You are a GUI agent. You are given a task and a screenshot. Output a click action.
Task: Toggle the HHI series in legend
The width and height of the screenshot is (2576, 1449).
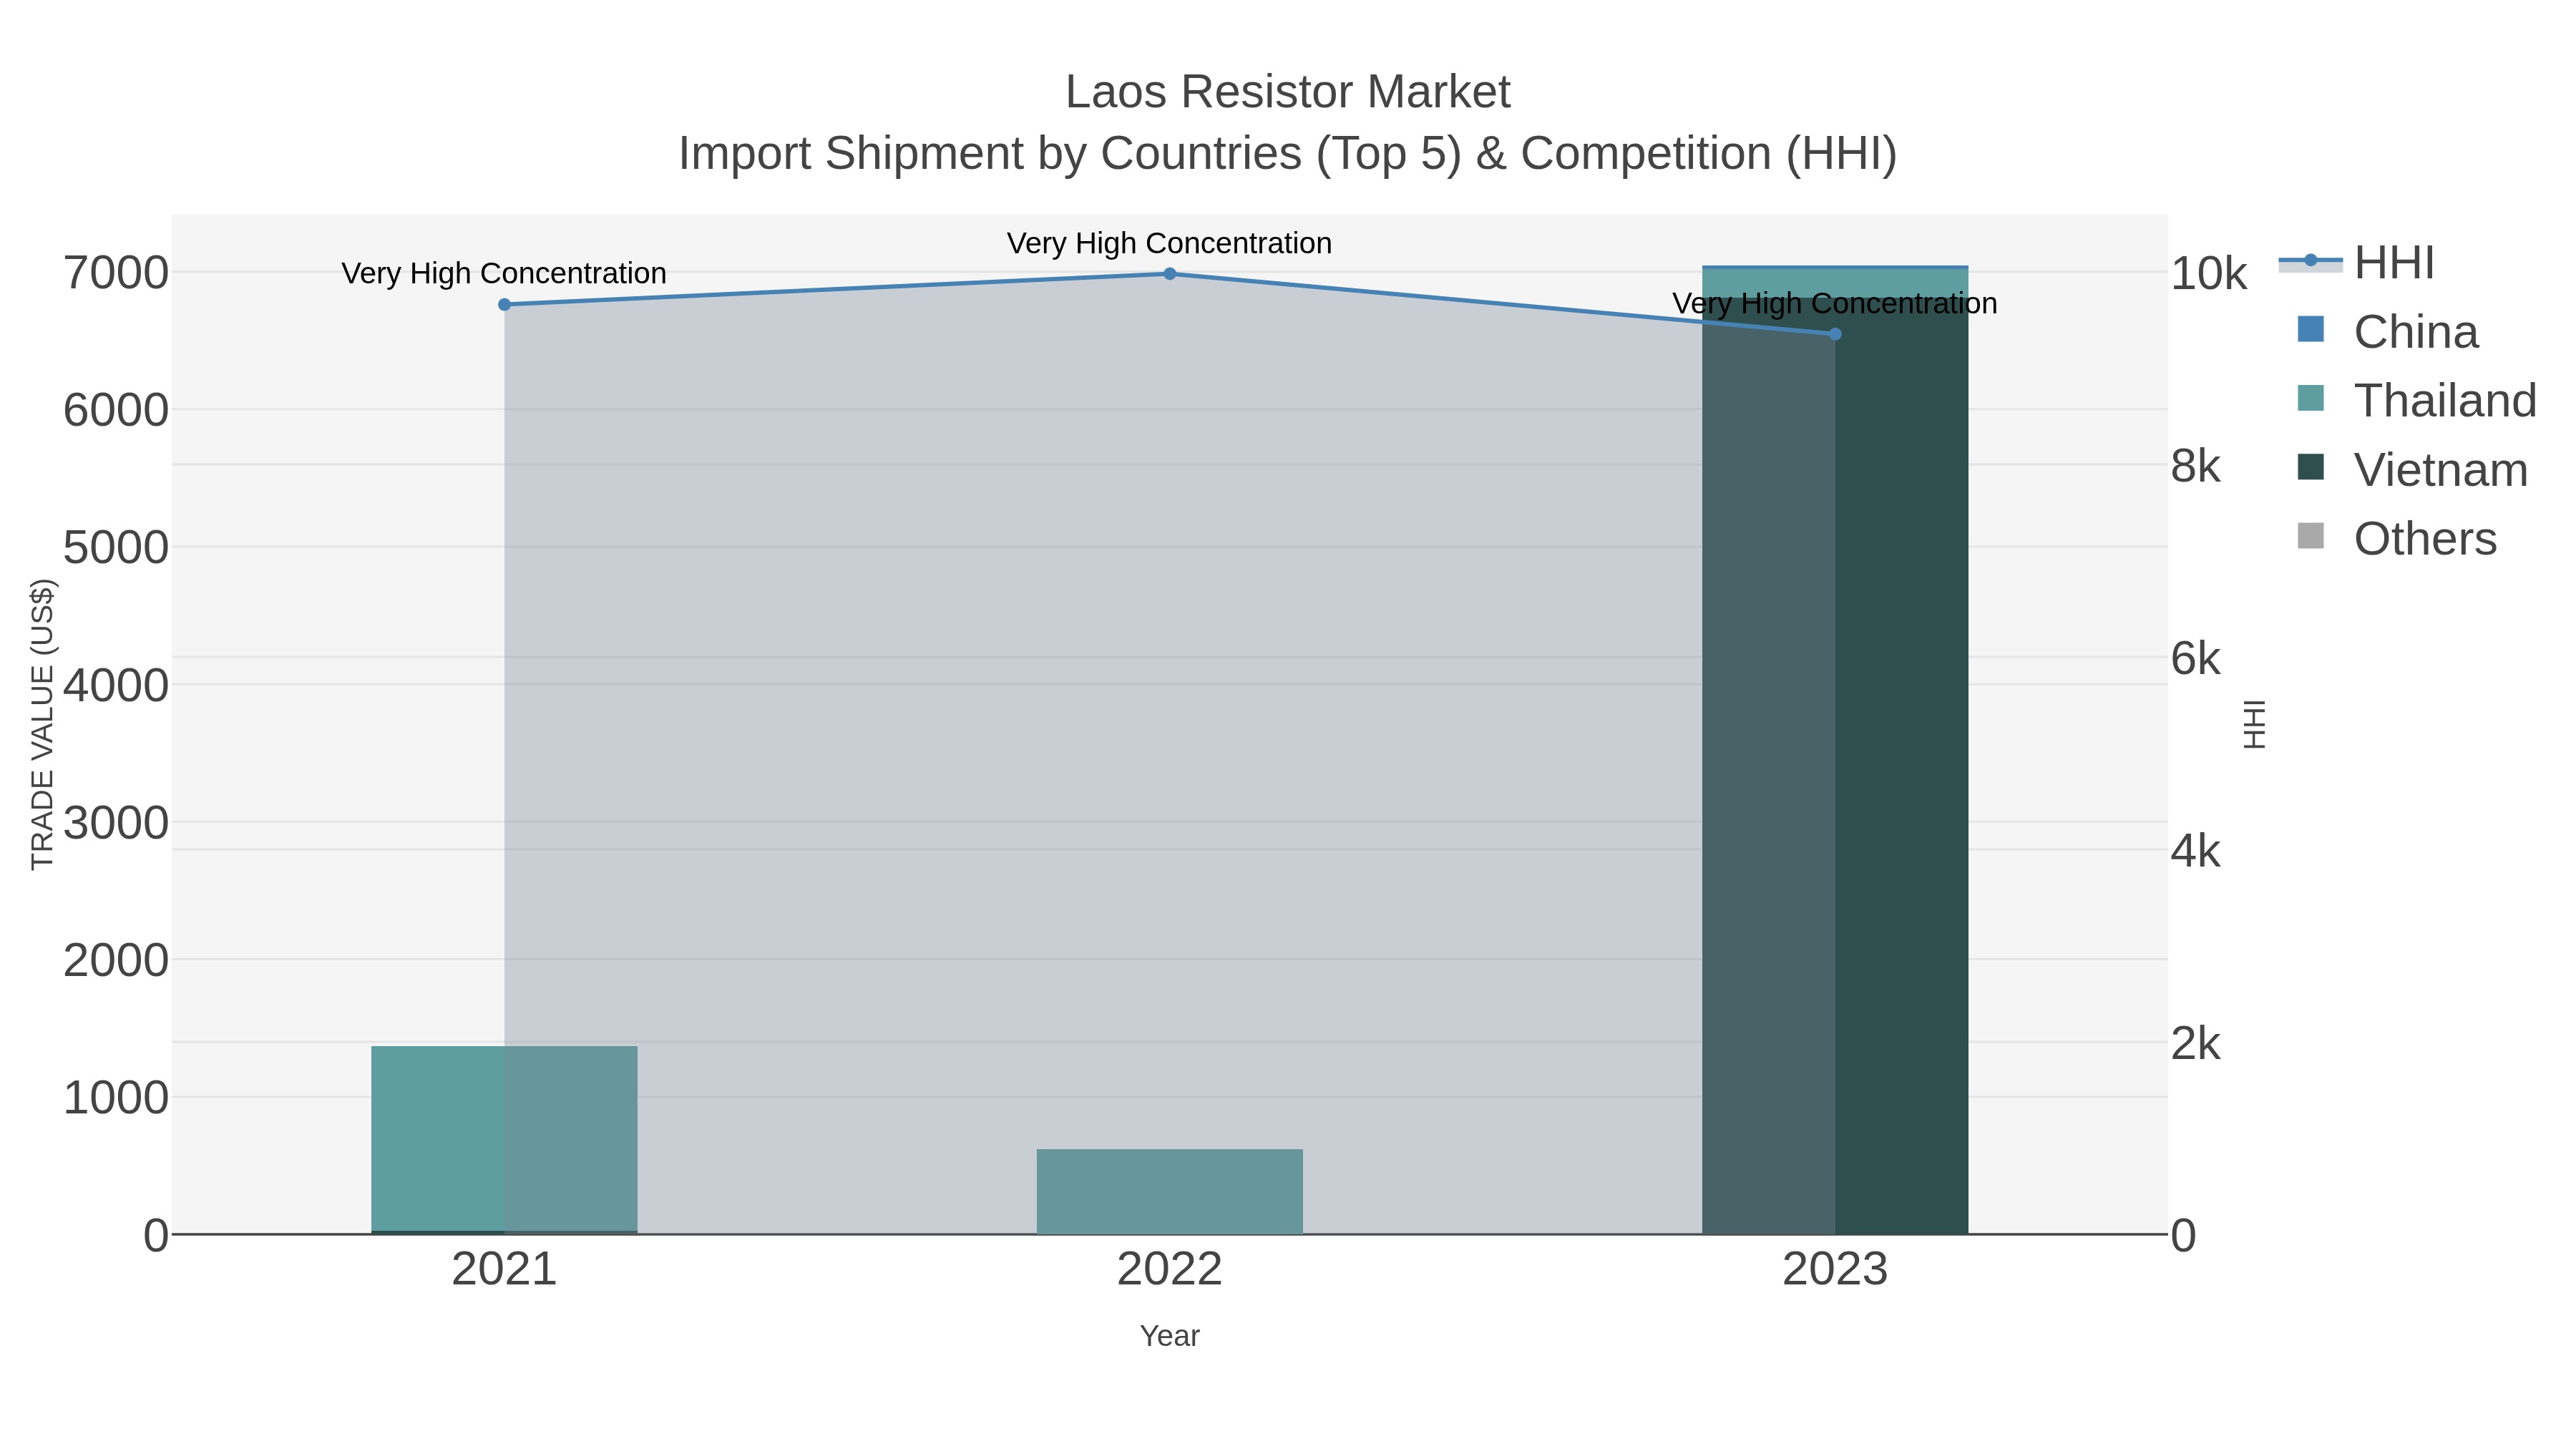point(2356,263)
